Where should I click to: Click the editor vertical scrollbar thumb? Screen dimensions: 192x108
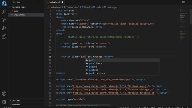tap(191, 16)
